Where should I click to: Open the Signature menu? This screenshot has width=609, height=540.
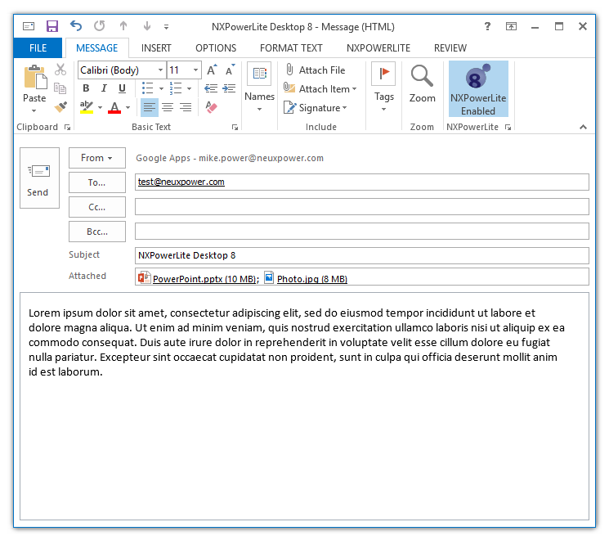pyautogui.click(x=315, y=108)
